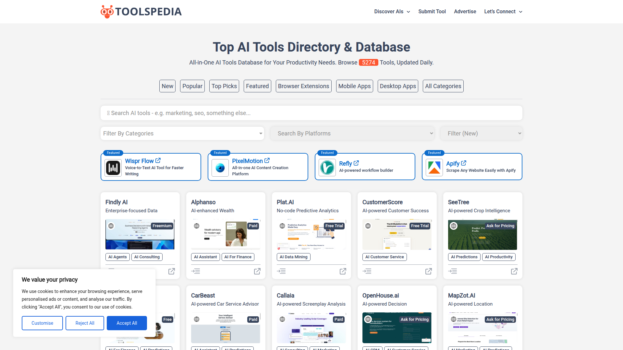Click the 5274 tools count badge
The image size is (623, 350).
coord(369,63)
